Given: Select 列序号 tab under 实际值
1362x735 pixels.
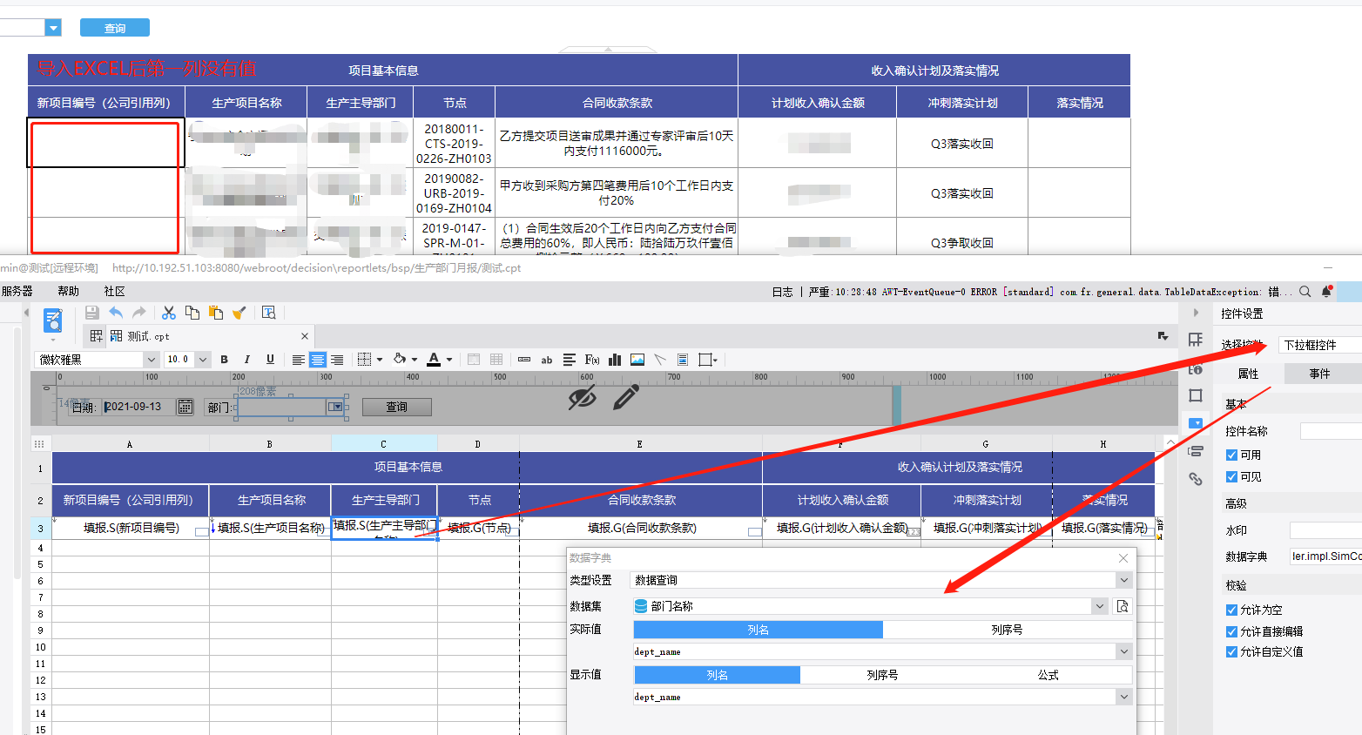Looking at the screenshot, I should [x=1007, y=630].
